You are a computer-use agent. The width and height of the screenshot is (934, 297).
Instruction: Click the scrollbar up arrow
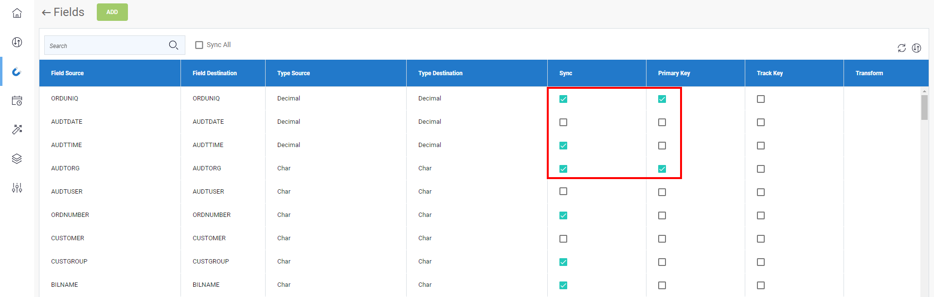924,91
